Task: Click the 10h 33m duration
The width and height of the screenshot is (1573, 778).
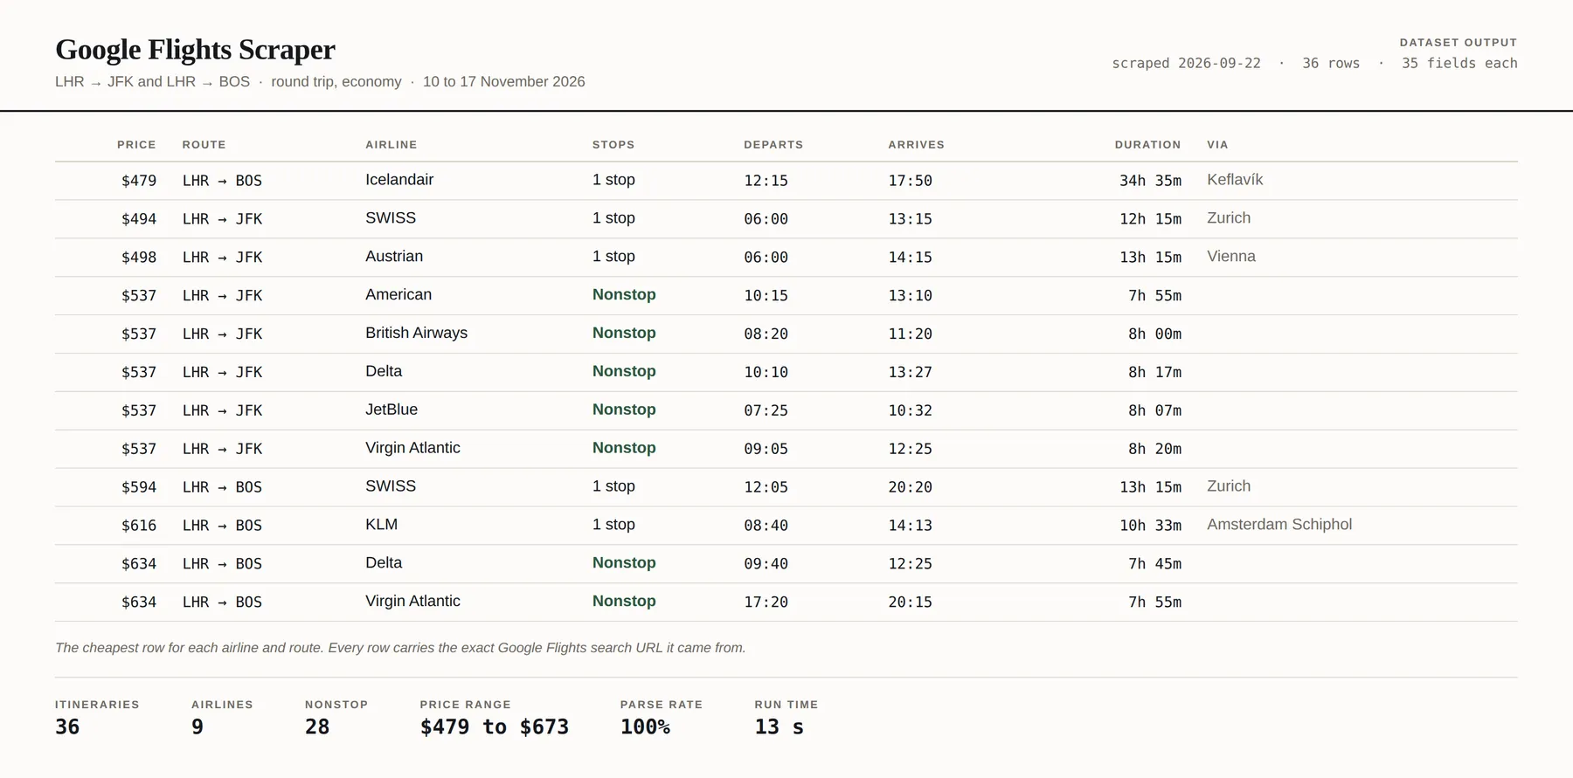Action: pyautogui.click(x=1150, y=526)
